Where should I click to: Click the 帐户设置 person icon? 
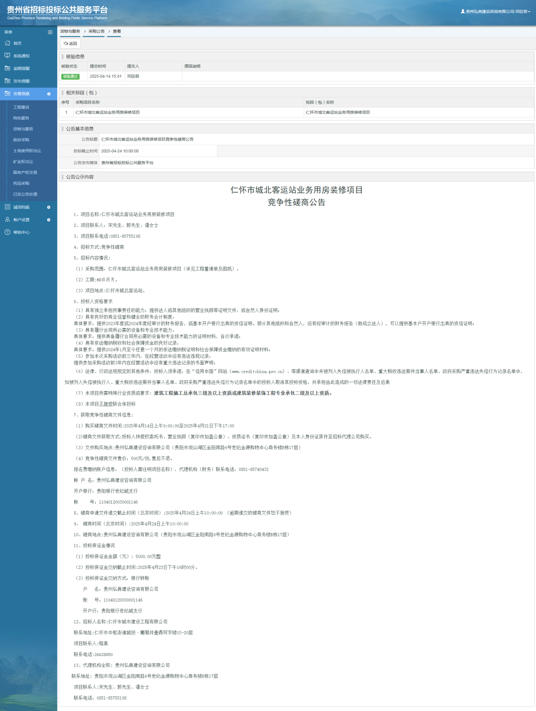[x=8, y=220]
